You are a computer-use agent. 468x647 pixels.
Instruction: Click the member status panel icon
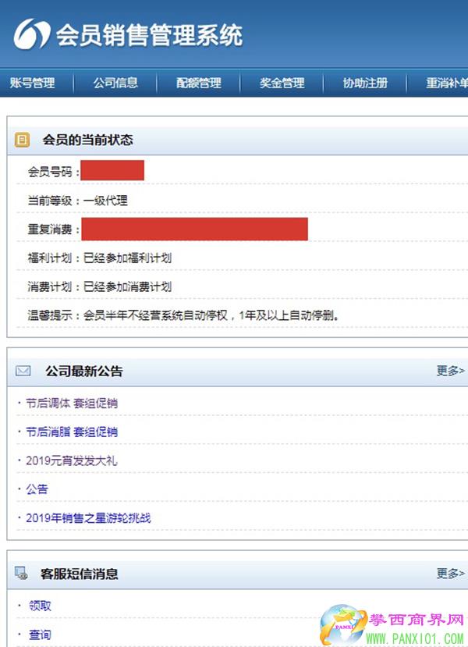(x=23, y=140)
